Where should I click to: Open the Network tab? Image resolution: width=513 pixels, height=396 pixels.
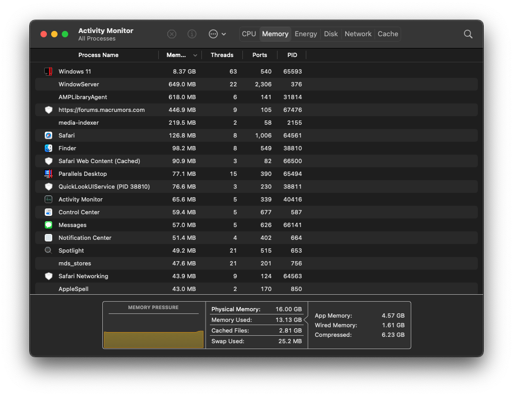click(358, 34)
